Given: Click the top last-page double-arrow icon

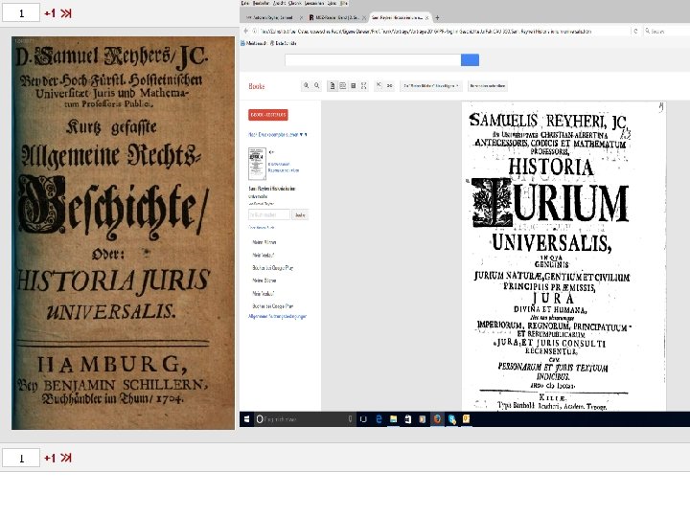Looking at the screenshot, I should click(x=66, y=13).
